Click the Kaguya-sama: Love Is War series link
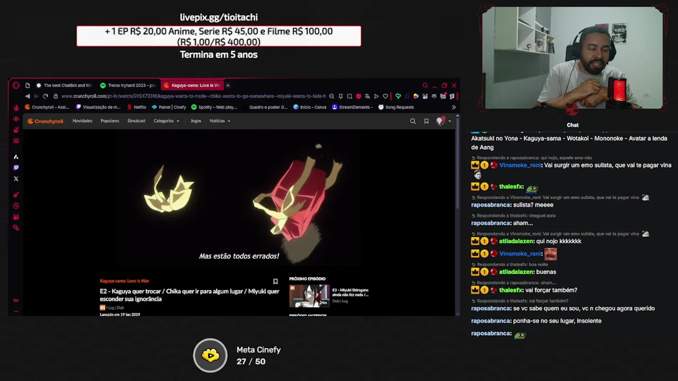 click(124, 281)
